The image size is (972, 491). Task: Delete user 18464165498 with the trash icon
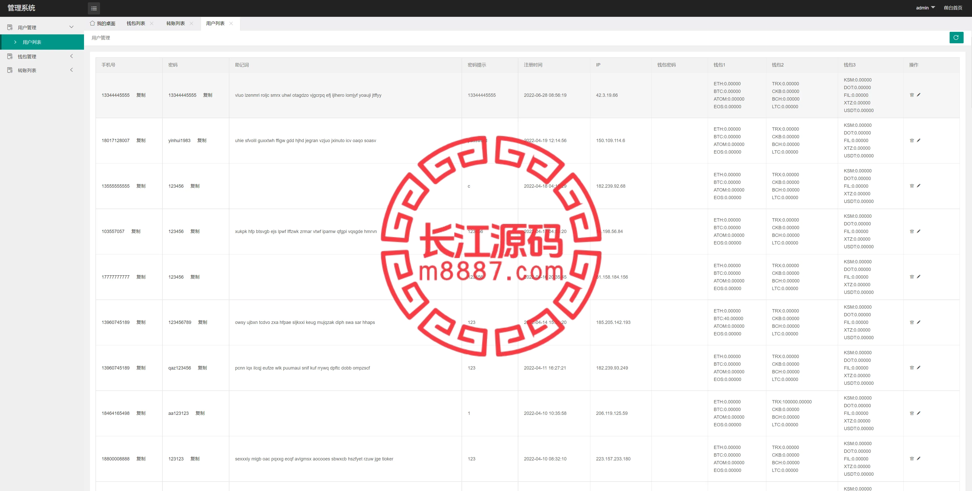tap(912, 413)
